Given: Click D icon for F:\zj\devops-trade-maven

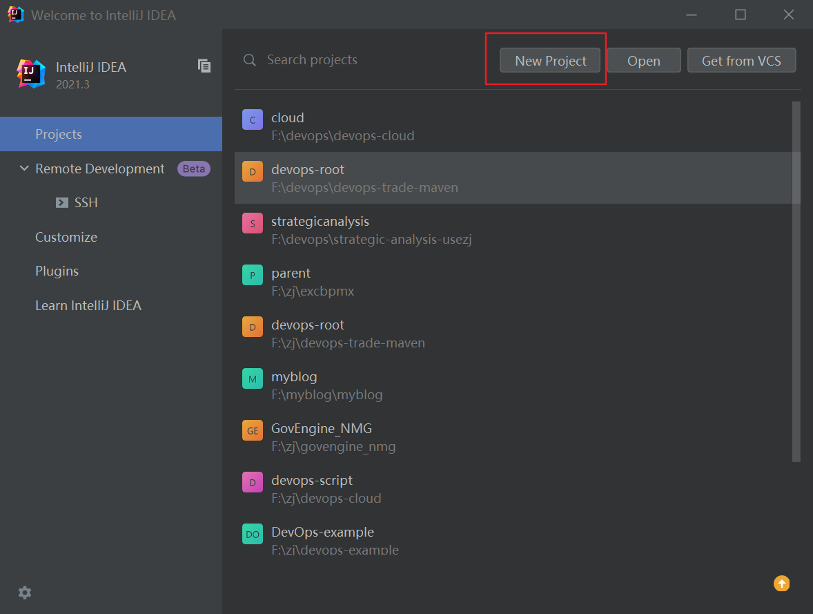Looking at the screenshot, I should click(x=253, y=327).
